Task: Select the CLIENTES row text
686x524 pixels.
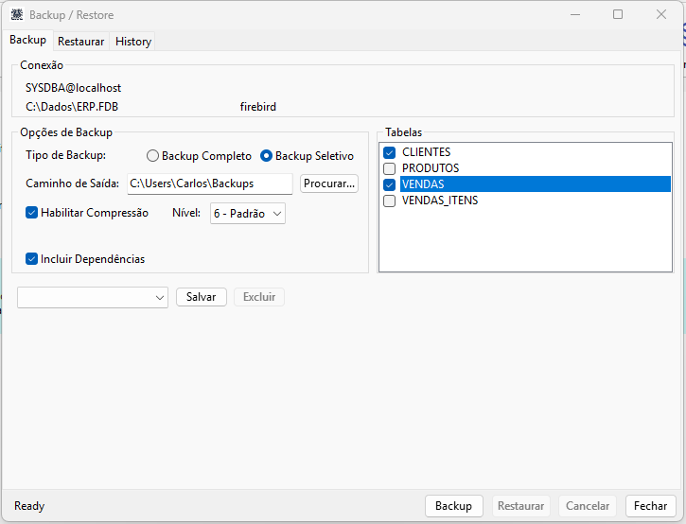Action: coord(426,152)
